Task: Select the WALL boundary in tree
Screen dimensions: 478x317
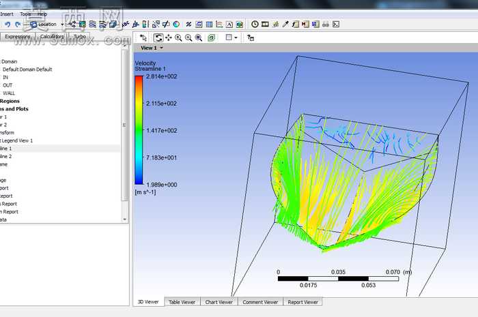Action: pos(9,93)
